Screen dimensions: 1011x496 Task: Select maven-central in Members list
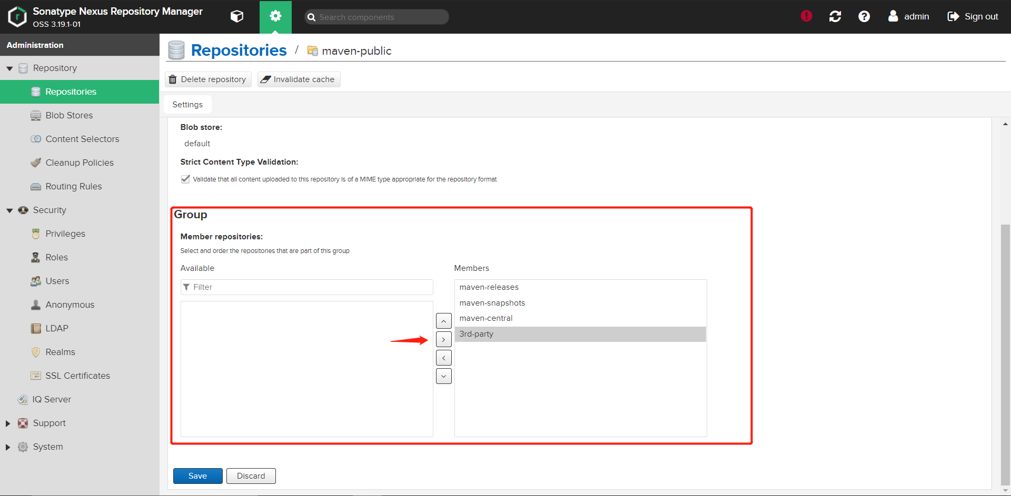[580, 318]
